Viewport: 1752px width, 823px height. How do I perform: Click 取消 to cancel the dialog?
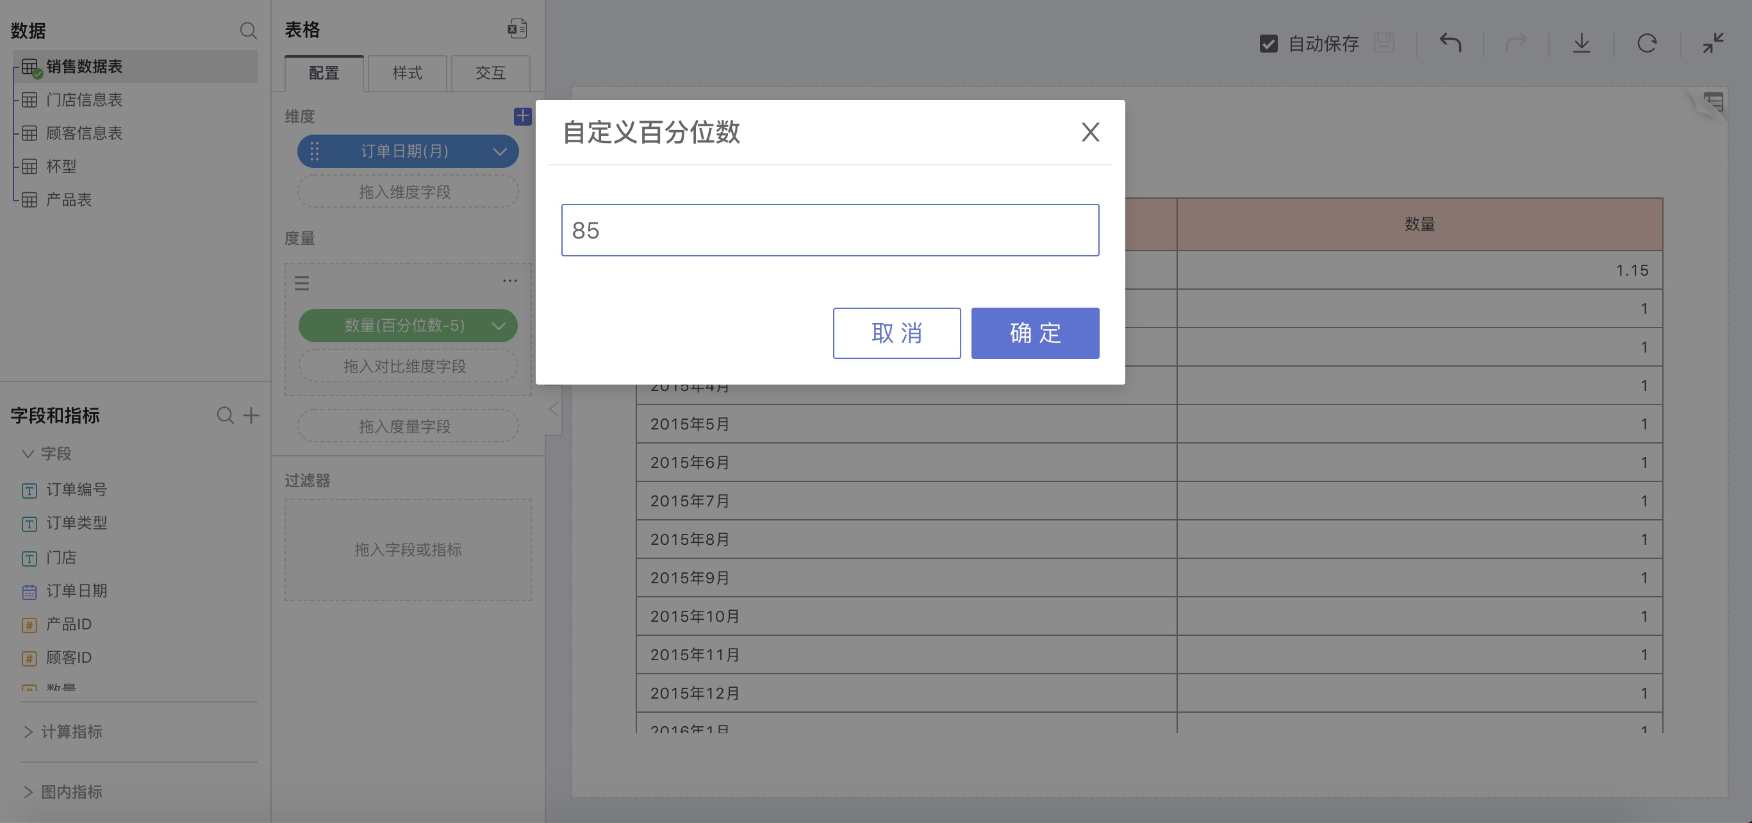897,333
